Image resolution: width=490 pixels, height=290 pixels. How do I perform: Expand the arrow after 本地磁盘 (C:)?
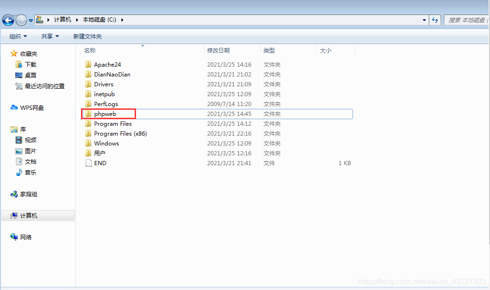pos(122,20)
